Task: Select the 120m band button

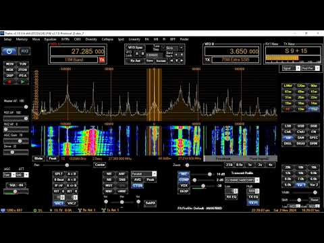Action: point(300,86)
